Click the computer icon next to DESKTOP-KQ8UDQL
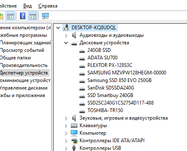 66,28
